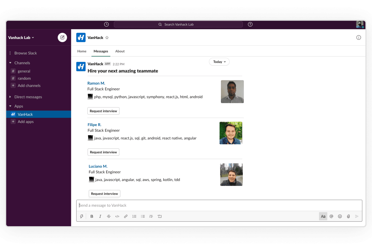Switch to the About tab

click(x=120, y=51)
